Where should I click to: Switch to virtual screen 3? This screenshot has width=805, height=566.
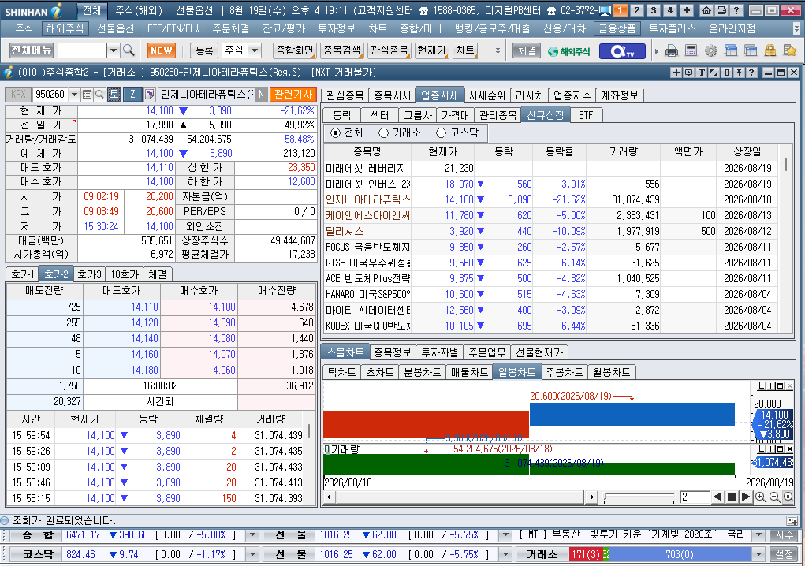click(653, 10)
